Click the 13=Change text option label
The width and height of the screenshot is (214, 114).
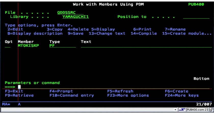(x=107, y=33)
